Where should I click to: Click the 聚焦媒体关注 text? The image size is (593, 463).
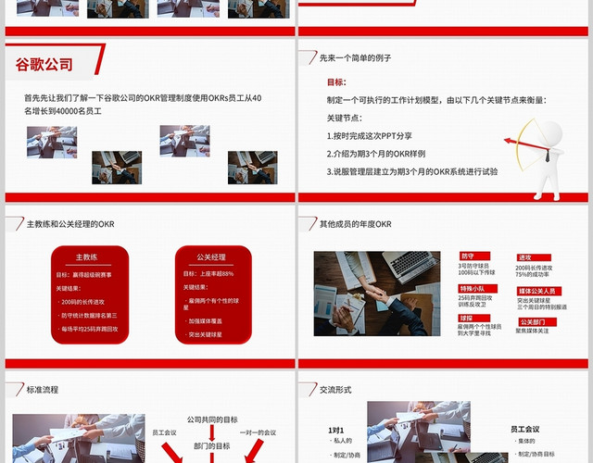pos(532,331)
